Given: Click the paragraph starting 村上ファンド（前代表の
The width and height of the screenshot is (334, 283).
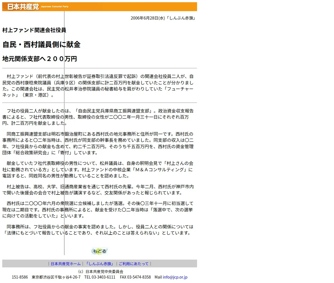Looking at the screenshot, I should click(98, 86).
